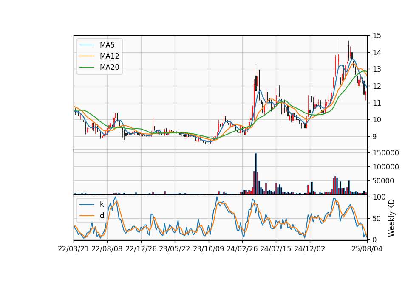Click the d legend label in KD panel
This screenshot has height=293, width=408.
(102, 216)
